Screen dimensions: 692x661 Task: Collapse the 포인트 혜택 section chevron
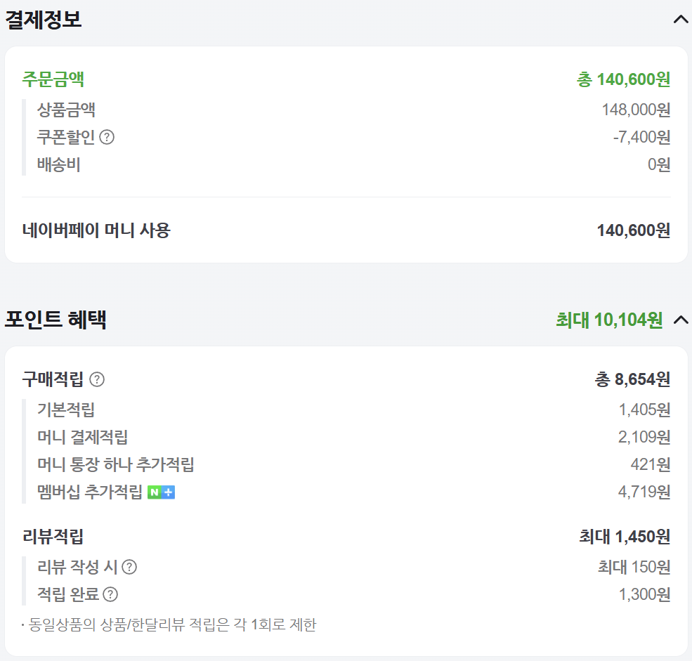coord(680,320)
